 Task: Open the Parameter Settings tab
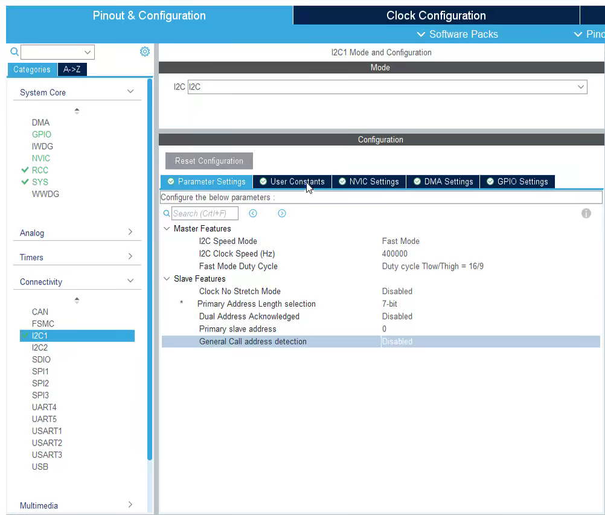pyautogui.click(x=207, y=182)
